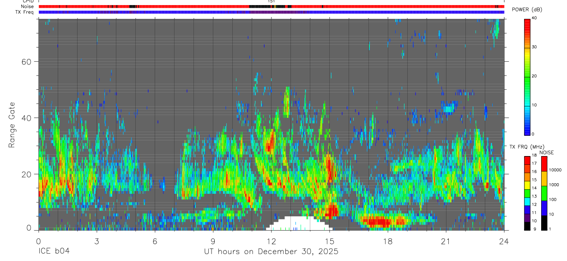Click the 'Noise' row label
This screenshot has width=567, height=261.
pos(27,6)
